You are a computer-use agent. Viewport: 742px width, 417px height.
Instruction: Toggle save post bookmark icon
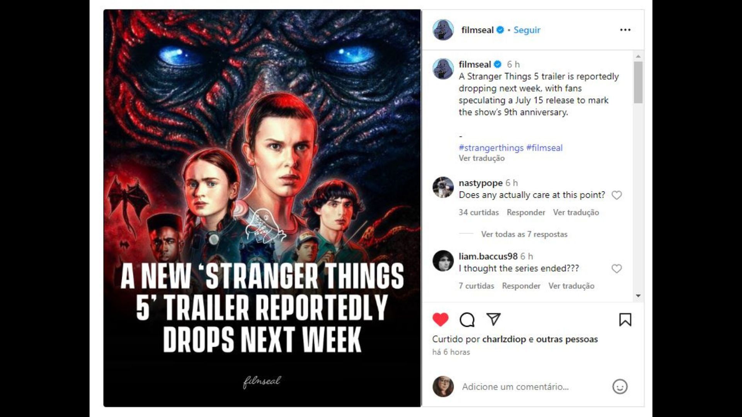click(625, 320)
